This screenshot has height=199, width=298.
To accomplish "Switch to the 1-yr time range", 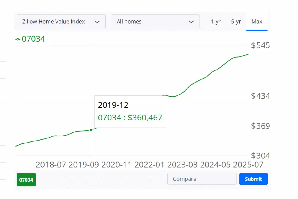I will pyautogui.click(x=216, y=22).
